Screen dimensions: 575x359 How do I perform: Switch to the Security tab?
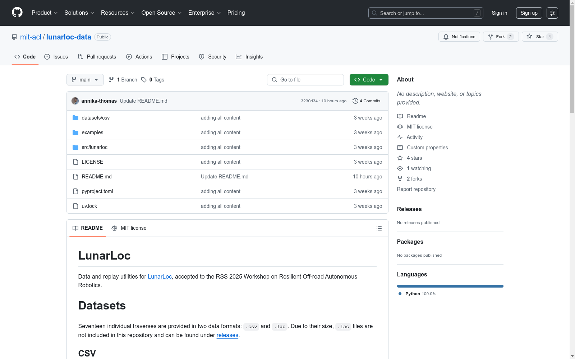coord(213,57)
